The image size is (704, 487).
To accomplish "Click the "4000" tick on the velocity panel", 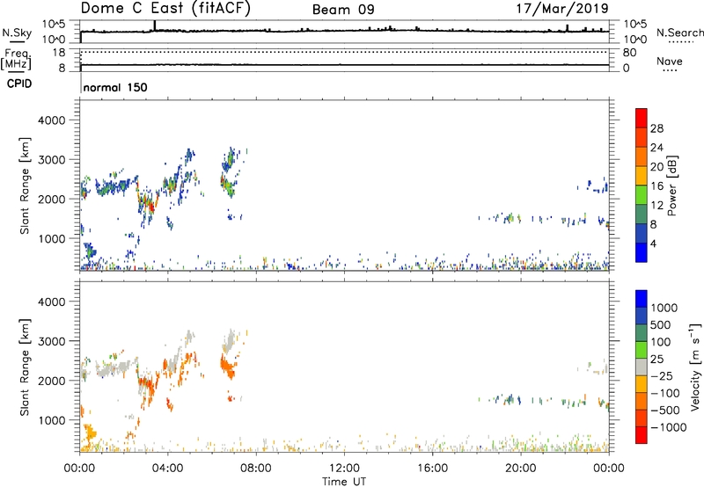I will click(52, 302).
